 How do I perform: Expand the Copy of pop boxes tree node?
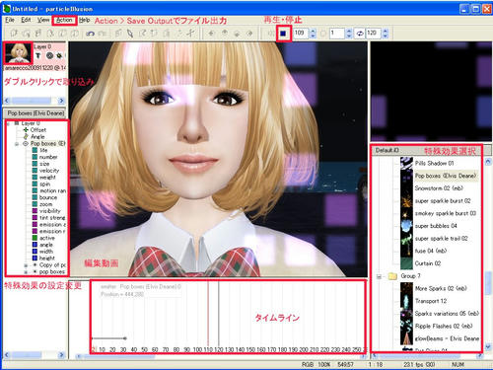26,265
